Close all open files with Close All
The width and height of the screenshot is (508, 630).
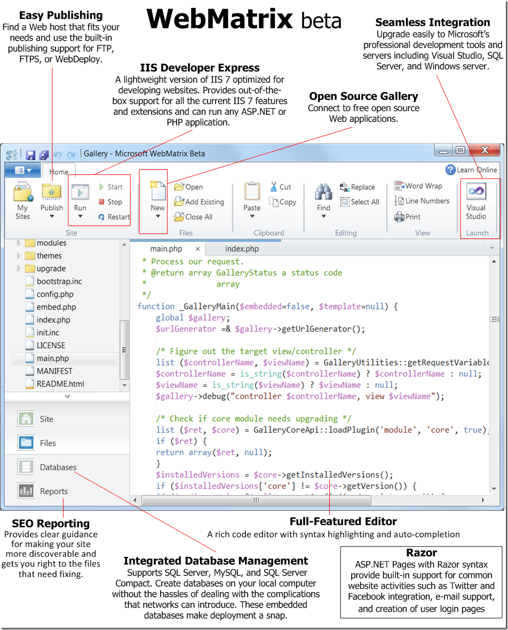click(193, 217)
